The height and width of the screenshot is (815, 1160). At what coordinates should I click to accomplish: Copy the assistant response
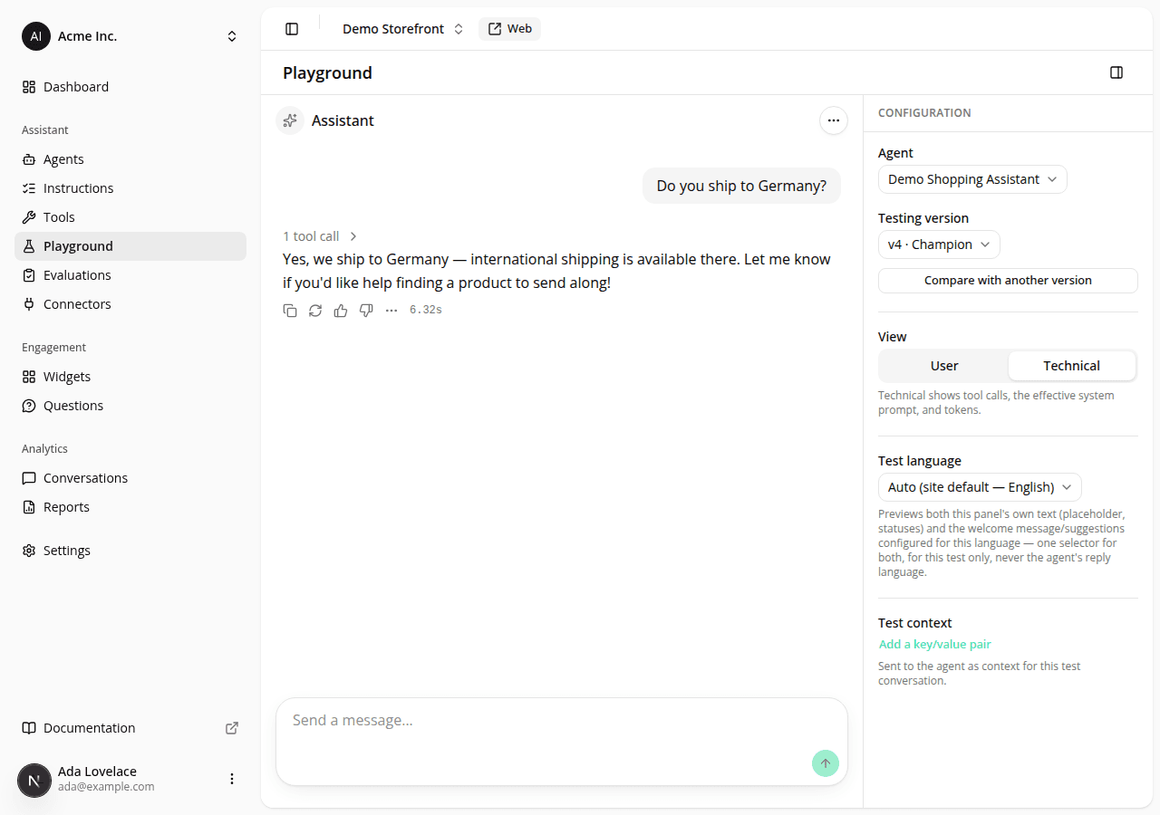290,311
